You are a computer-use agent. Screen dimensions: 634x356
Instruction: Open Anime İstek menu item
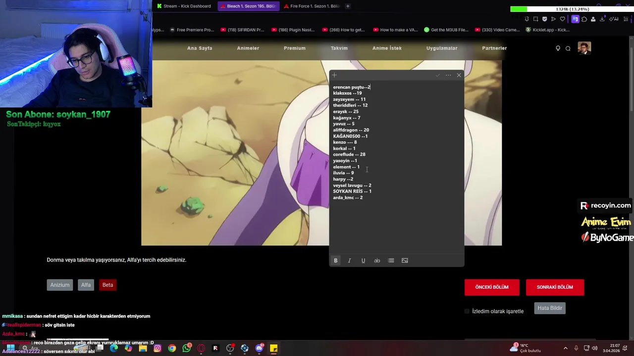tap(387, 48)
